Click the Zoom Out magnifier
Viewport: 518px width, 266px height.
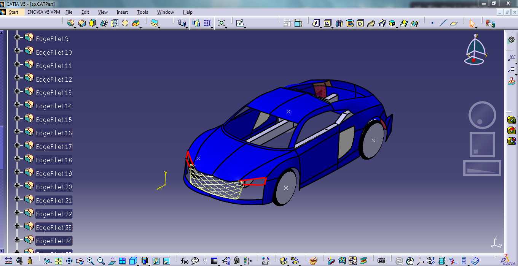101,261
